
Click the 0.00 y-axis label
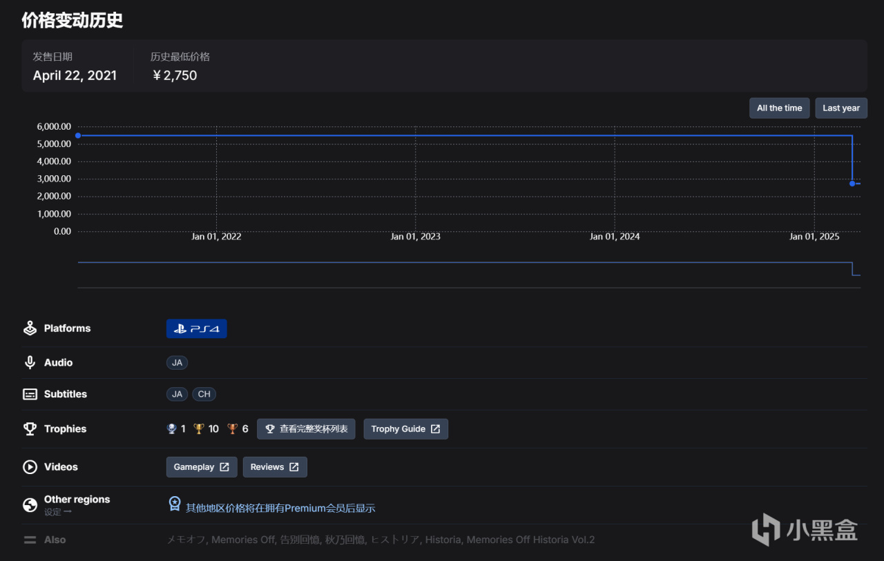coord(62,231)
